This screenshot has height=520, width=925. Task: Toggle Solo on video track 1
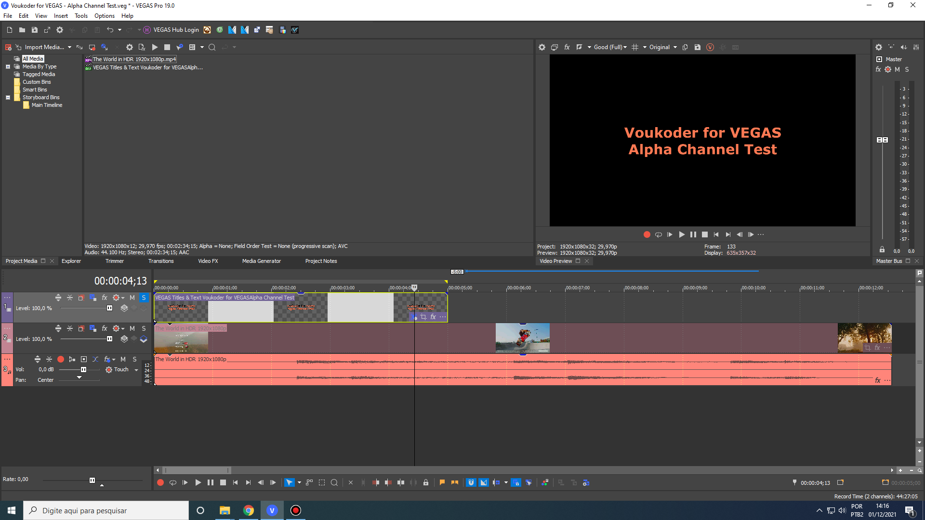144,298
